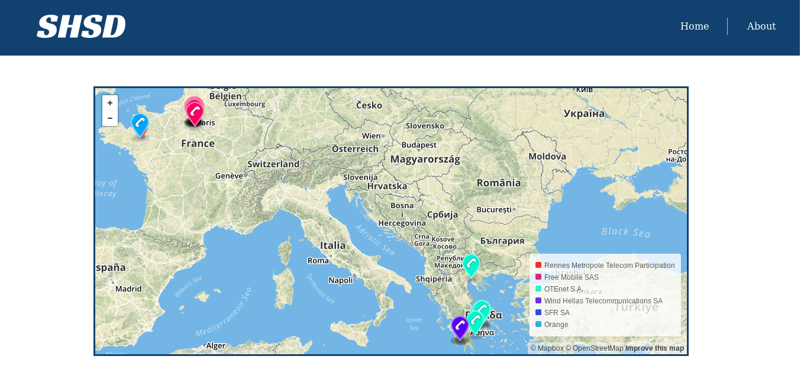The height and width of the screenshot is (369, 807).
Task: Click the 'Magyarország' label on map
Action: tap(425, 159)
